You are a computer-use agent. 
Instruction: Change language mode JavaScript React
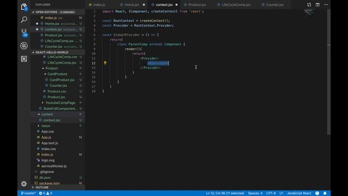point(299,193)
